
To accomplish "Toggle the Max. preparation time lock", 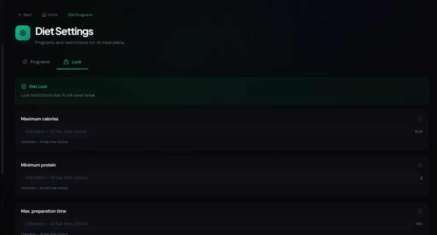I will 420,211.
